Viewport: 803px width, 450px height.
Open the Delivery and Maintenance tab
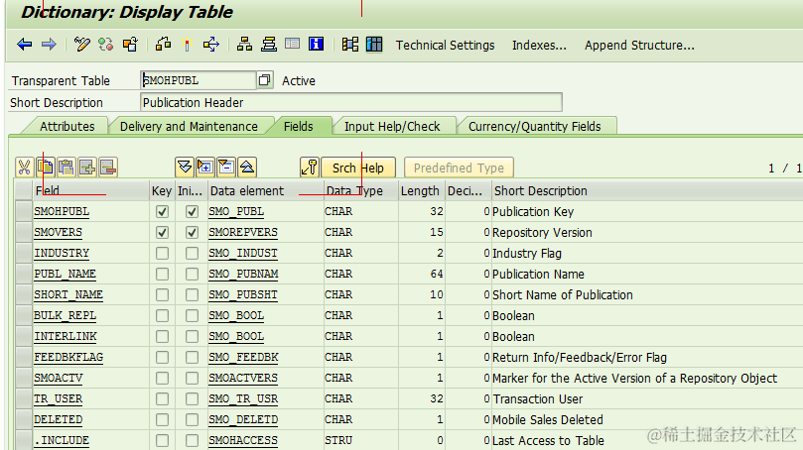[189, 126]
